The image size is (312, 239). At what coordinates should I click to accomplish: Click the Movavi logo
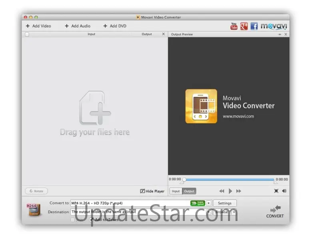click(x=274, y=26)
